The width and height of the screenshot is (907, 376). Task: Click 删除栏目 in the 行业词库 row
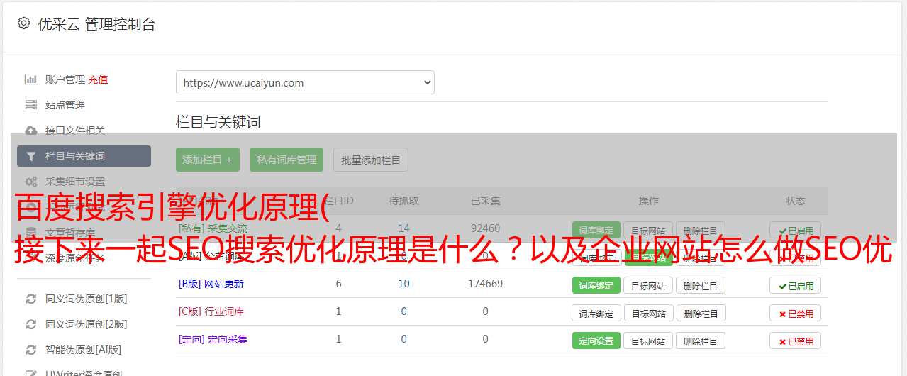(701, 313)
